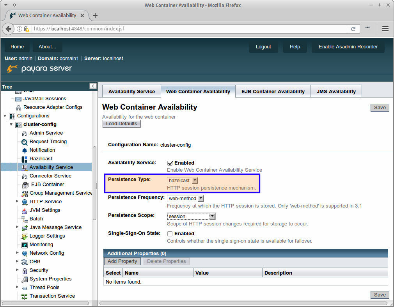Click the Firefox reload page icon

pos(353,29)
